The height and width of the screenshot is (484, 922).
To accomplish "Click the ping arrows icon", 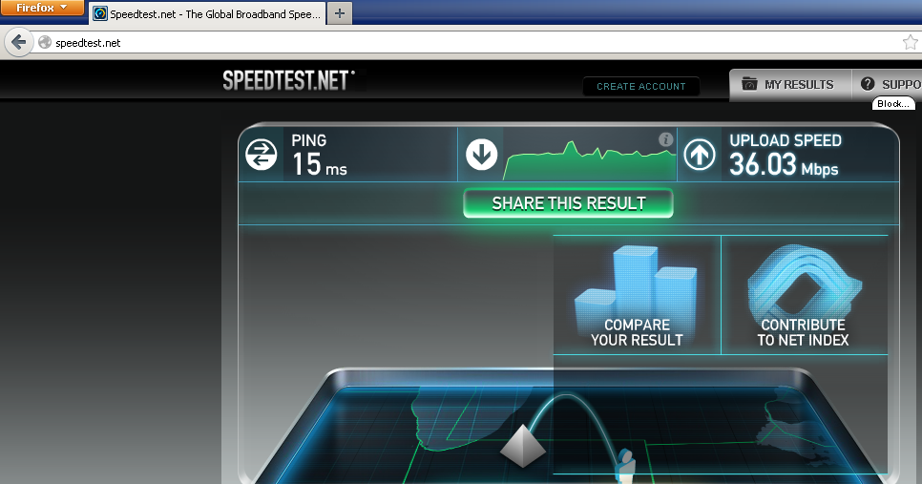I will click(x=262, y=155).
